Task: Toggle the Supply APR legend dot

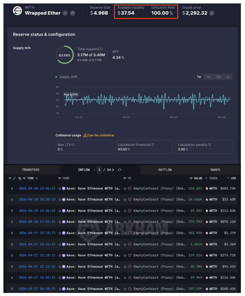Action: (x=56, y=77)
